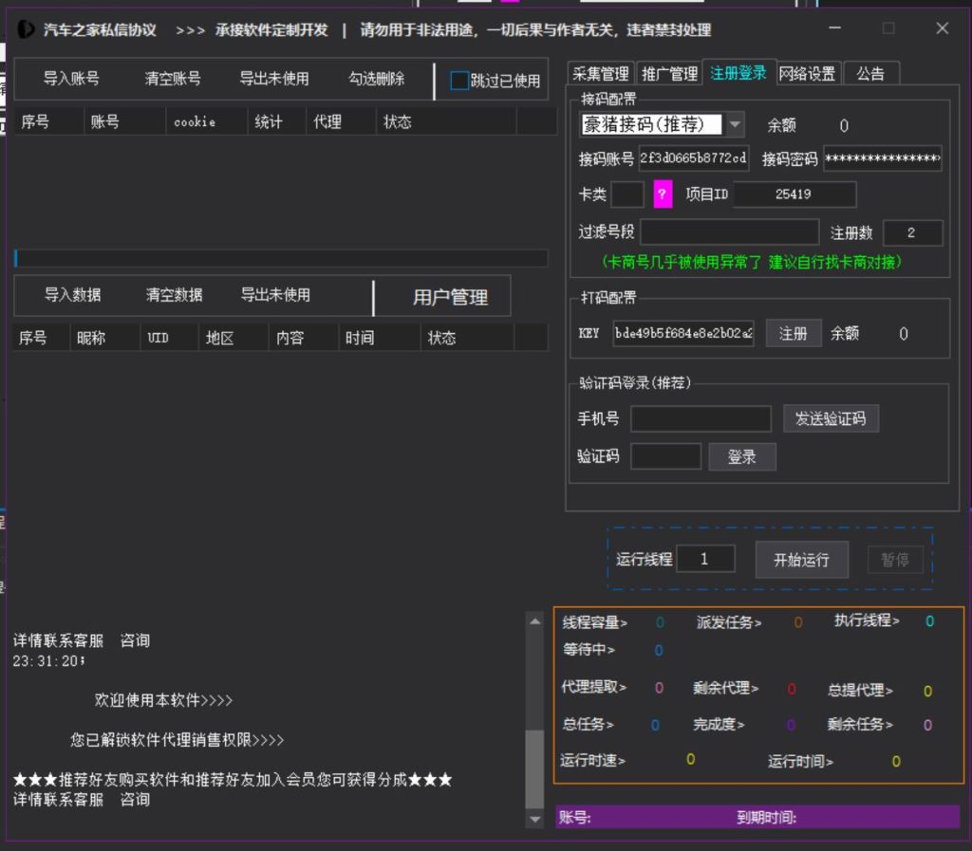The height and width of the screenshot is (851, 972).
Task: Click the 清空数据 button
Action: pyautogui.click(x=174, y=295)
